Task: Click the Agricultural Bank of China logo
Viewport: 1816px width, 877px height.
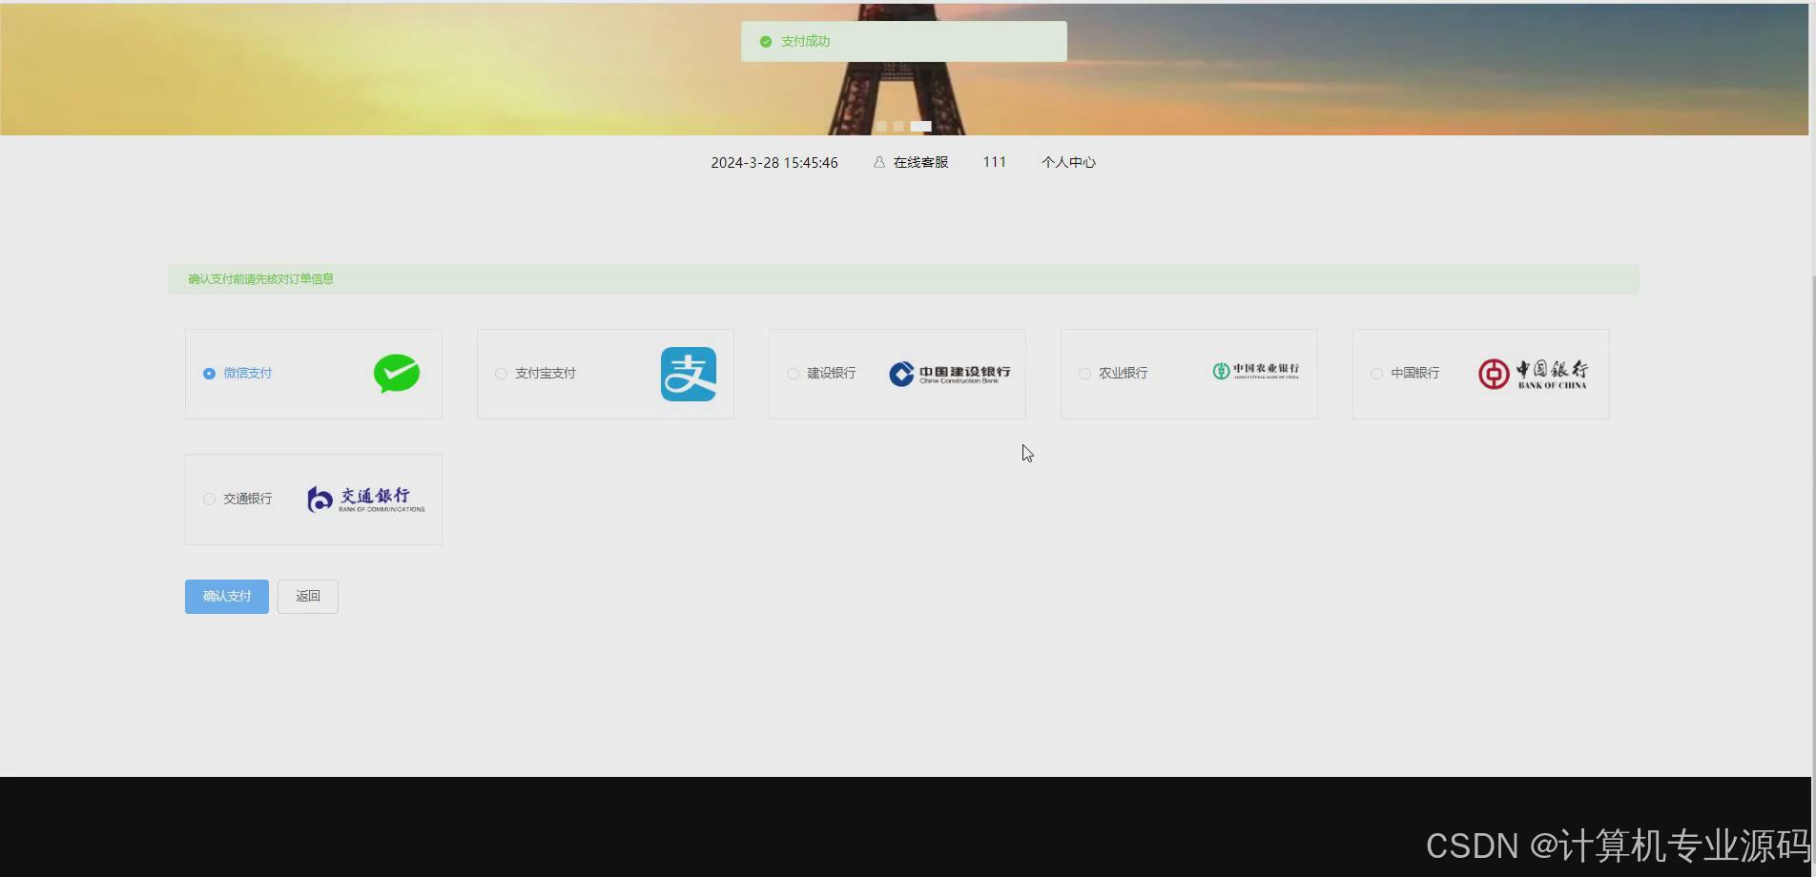Action: [1254, 372]
